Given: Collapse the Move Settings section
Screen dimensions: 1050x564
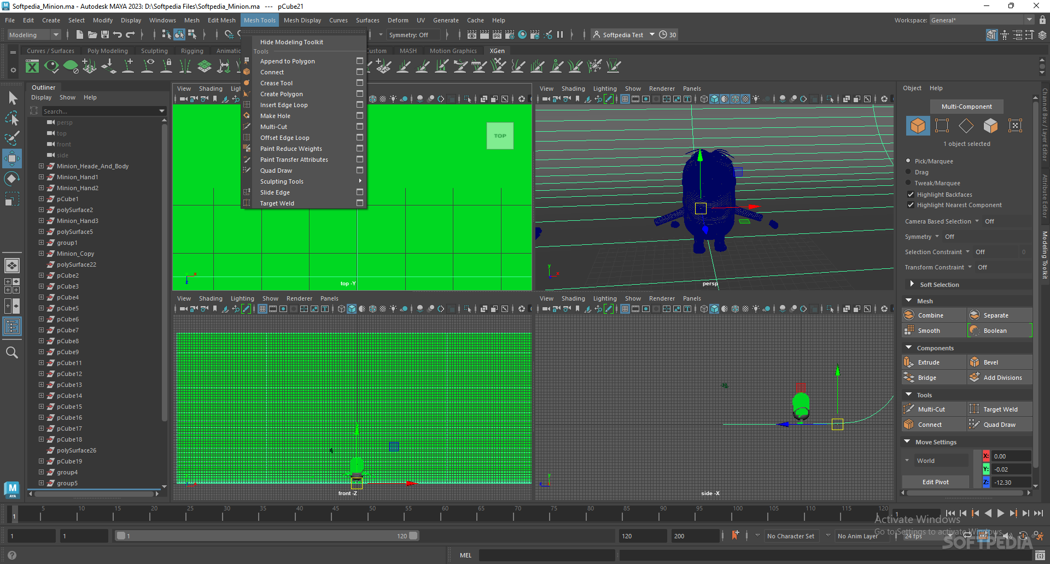Looking at the screenshot, I should (908, 442).
